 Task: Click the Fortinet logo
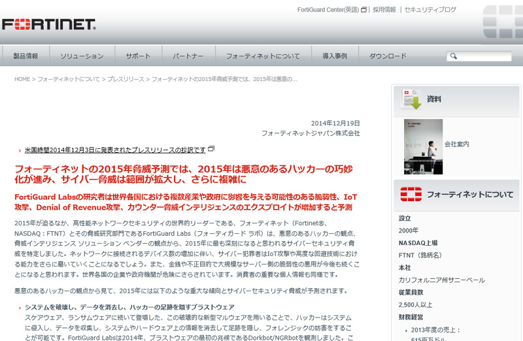point(48,25)
